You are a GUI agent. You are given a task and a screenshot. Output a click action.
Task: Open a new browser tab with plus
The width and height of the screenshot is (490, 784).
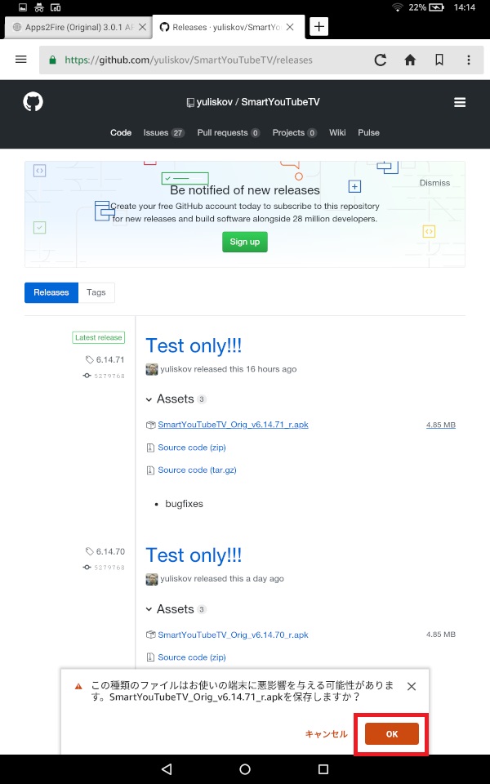point(319,26)
